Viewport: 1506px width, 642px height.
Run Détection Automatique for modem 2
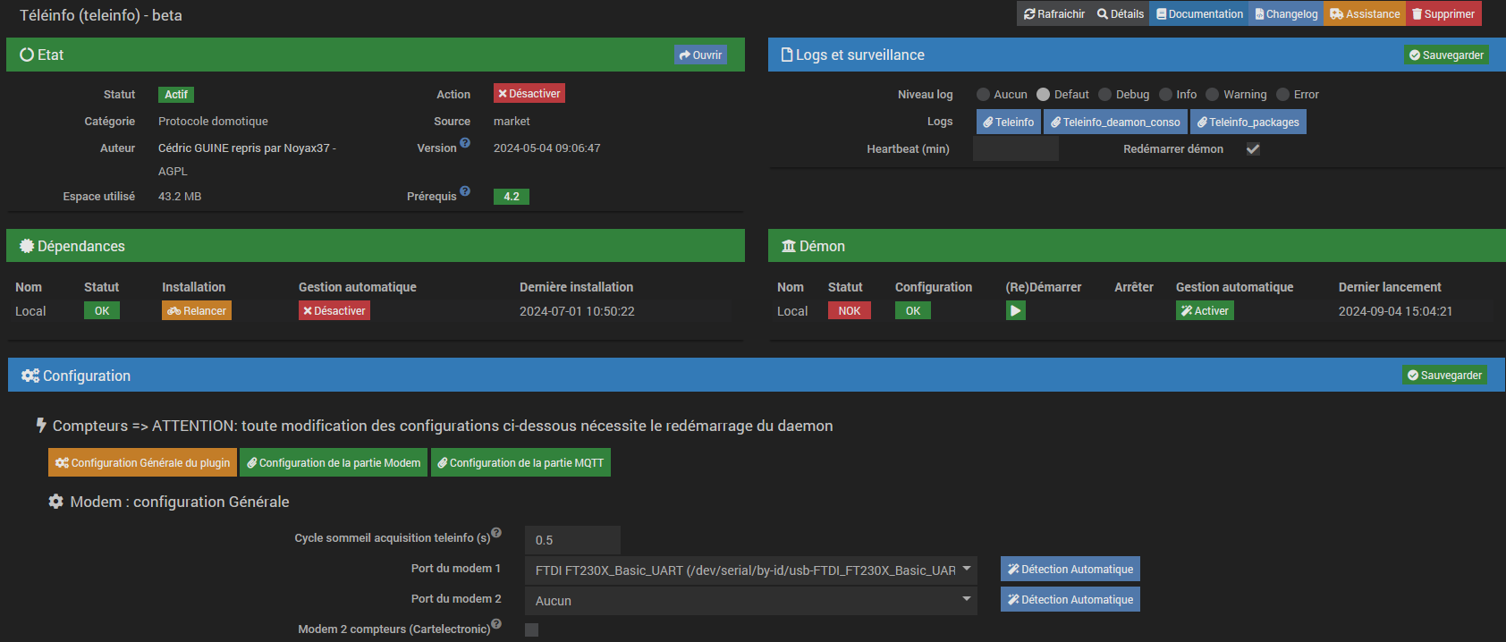click(1070, 599)
